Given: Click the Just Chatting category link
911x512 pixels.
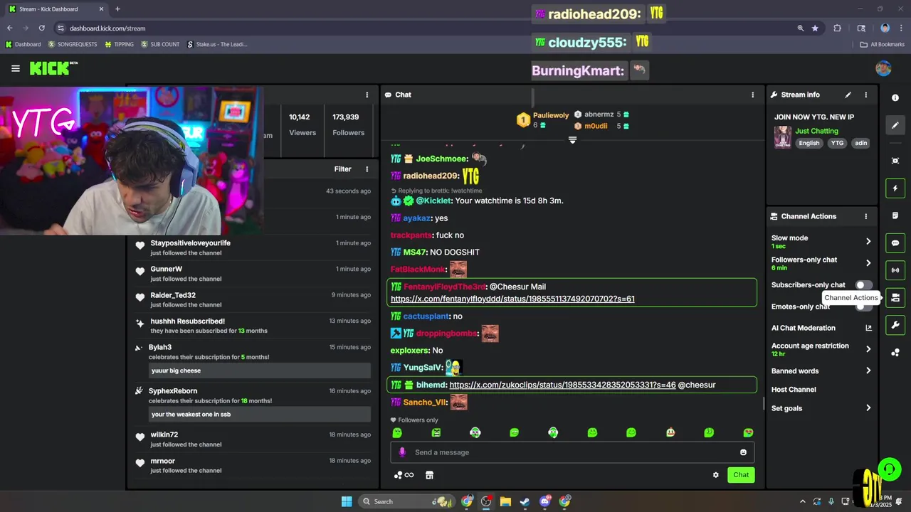Looking at the screenshot, I should click(x=816, y=131).
